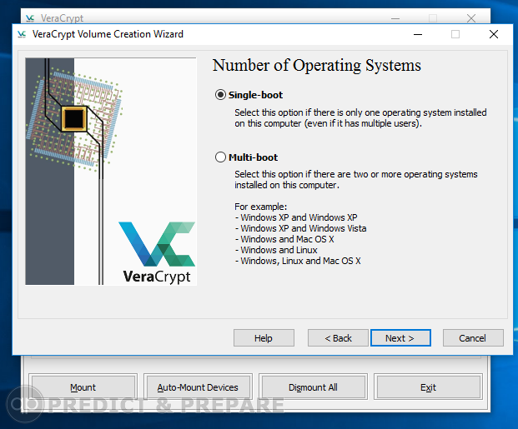Click the 'Windows XP and Windows Vista' example line

click(300, 228)
